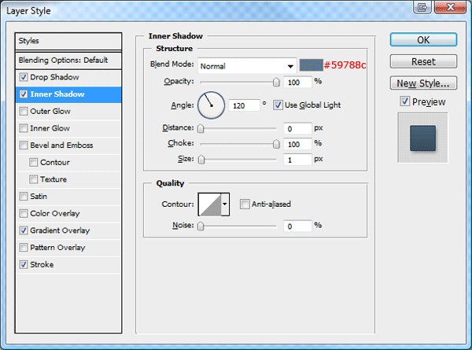Enable Bevel and Emboss checkbox
The height and width of the screenshot is (350, 472).
pyautogui.click(x=24, y=146)
